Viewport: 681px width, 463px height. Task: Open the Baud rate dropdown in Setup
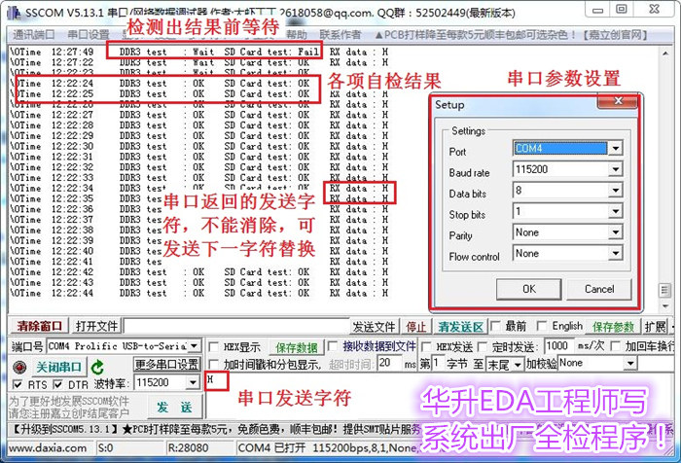point(616,169)
